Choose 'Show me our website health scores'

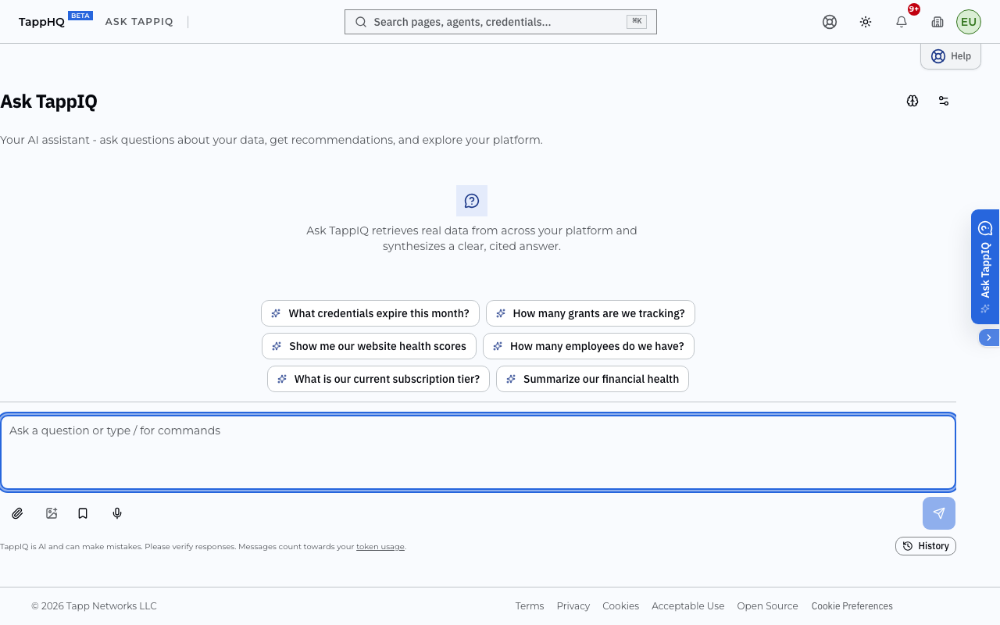369,346
